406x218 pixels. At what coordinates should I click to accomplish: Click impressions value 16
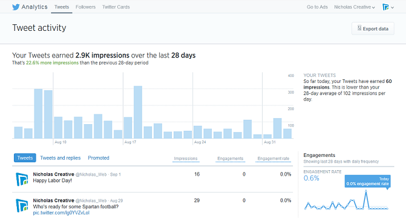pyautogui.click(x=197, y=174)
